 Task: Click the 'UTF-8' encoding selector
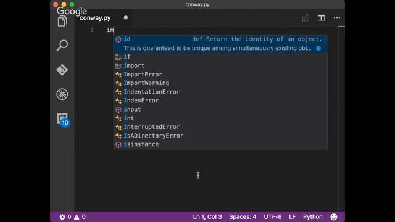pyautogui.click(x=273, y=216)
